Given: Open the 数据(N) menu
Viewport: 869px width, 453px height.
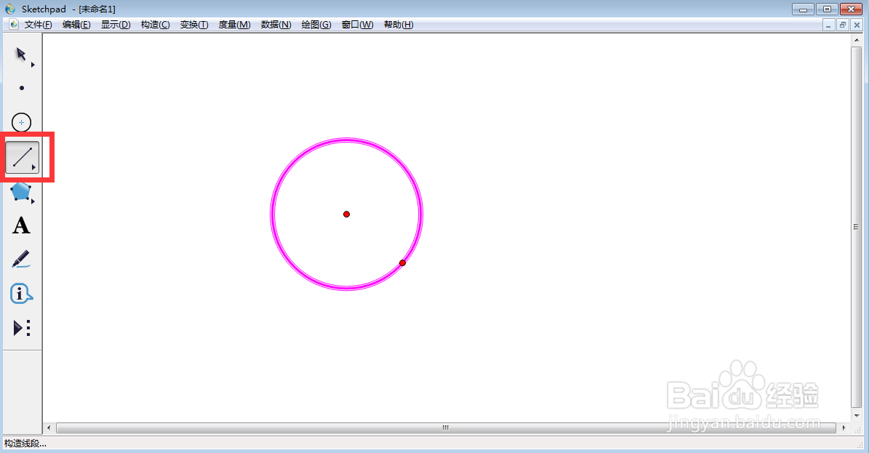Looking at the screenshot, I should [276, 25].
